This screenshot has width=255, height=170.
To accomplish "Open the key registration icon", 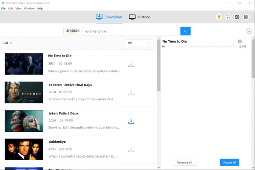I will coord(219,17).
